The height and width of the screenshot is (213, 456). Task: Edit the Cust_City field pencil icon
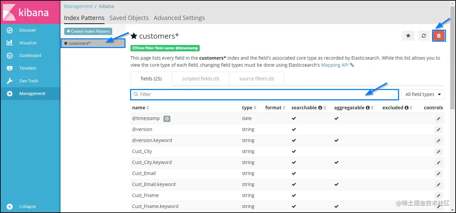pyautogui.click(x=438, y=152)
